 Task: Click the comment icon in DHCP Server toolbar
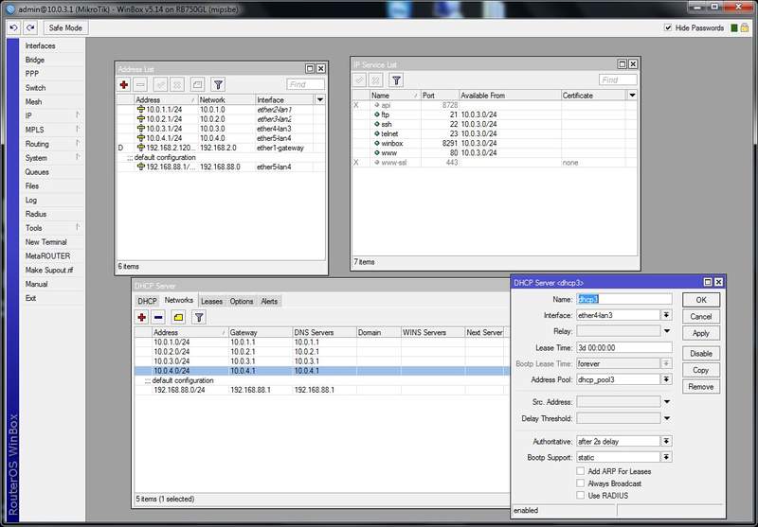pos(178,317)
